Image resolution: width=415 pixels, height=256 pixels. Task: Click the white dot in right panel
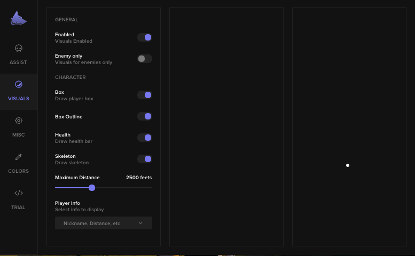[x=348, y=165]
